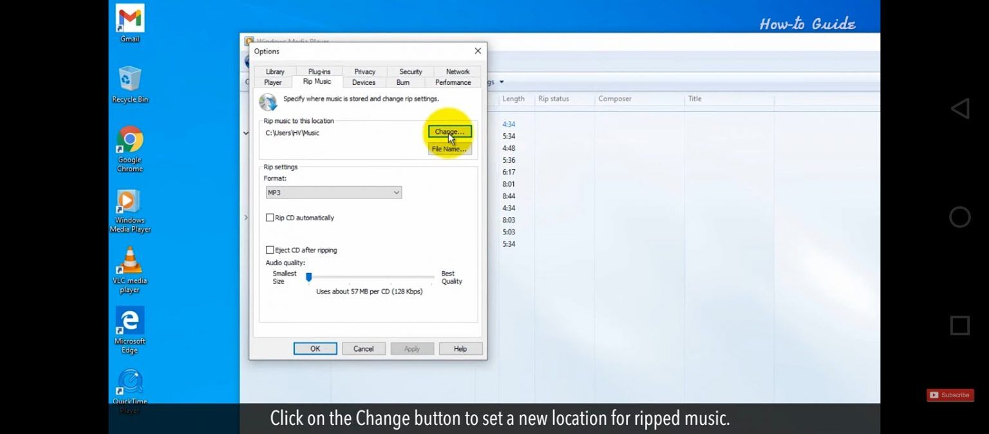This screenshot has width=989, height=434.
Task: Enable Eject CD after ripping
Action: (x=270, y=250)
